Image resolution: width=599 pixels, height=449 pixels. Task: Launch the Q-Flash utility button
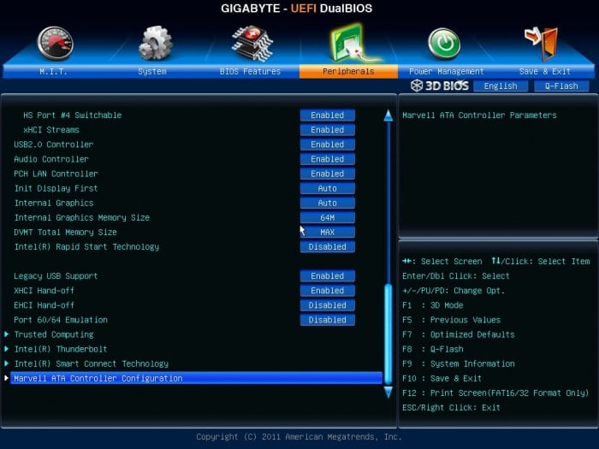point(561,86)
